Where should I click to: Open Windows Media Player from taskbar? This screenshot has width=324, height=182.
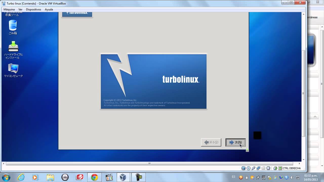(35, 177)
